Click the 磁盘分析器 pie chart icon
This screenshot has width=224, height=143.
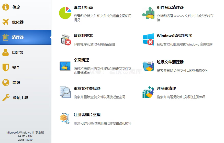(x=65, y=13)
